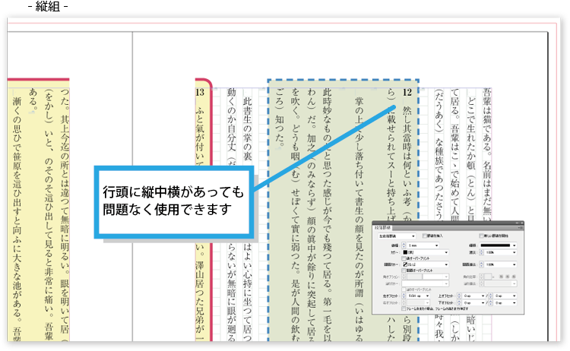Enable the 間隔オーバープリント checkbox
This screenshot has width=570, height=351.
pyautogui.click(x=404, y=270)
